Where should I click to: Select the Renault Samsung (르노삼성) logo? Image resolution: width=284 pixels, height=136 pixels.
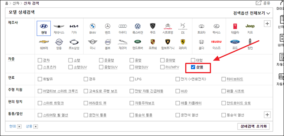[74, 42]
